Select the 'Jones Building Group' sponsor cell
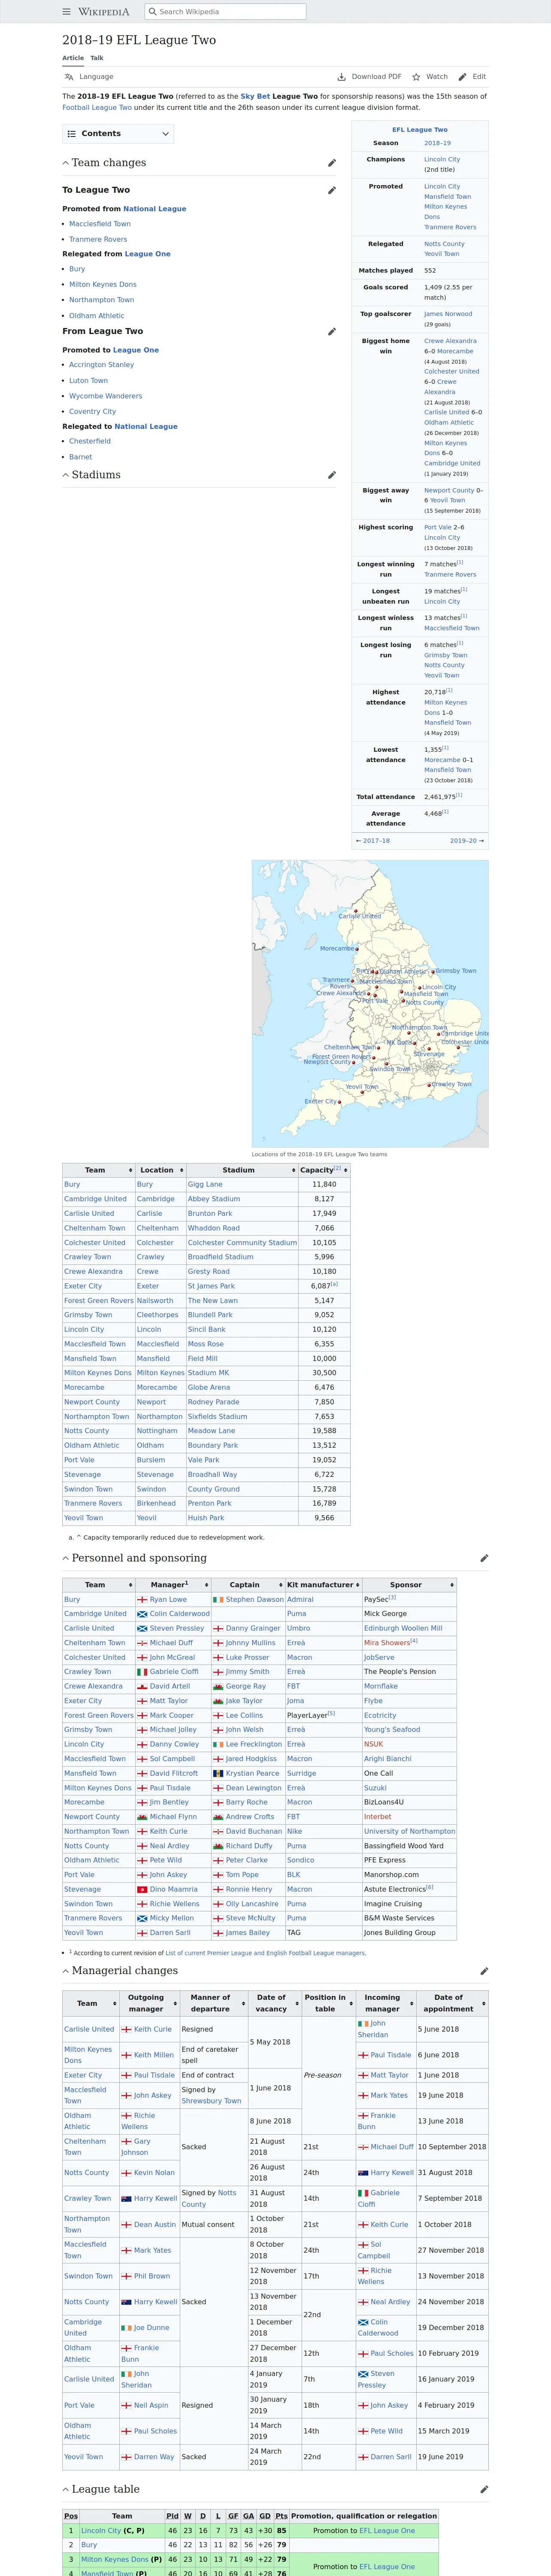This screenshot has height=2576, width=551. click(409, 1933)
